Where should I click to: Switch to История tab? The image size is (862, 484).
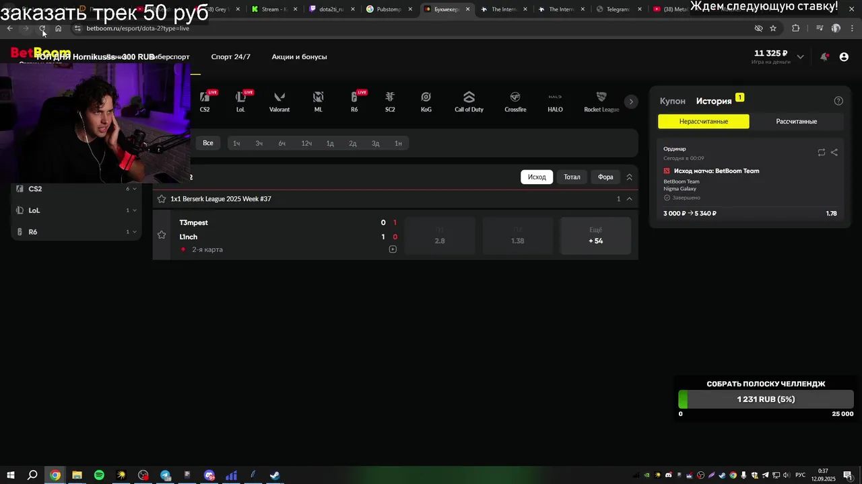pos(714,101)
